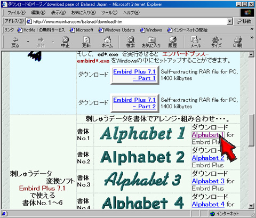Go to home page with ホーム button
Image resolution: width=256 pixels, height=218 pixels.
pyautogui.click(x=107, y=42)
